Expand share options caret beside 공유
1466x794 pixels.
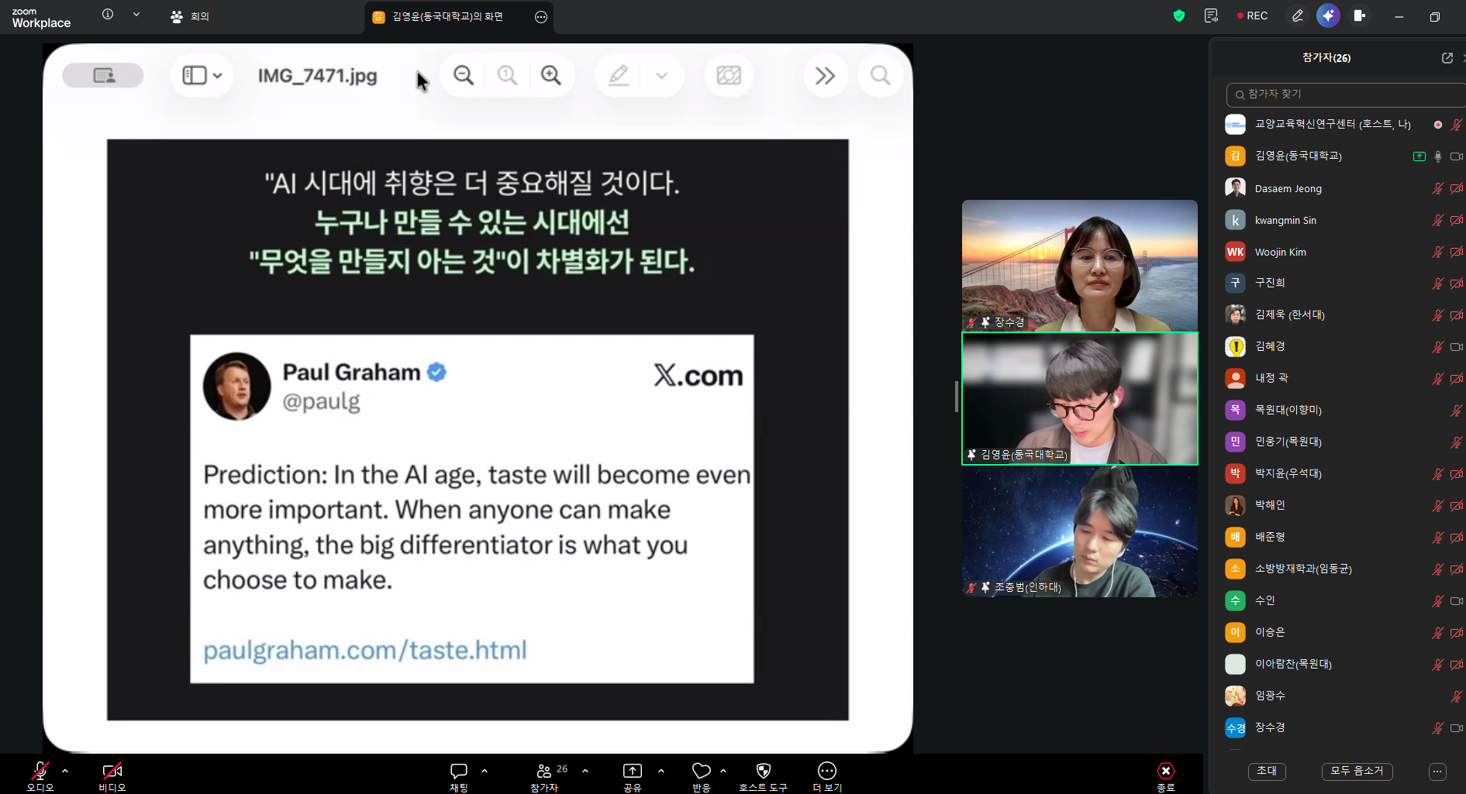(661, 771)
